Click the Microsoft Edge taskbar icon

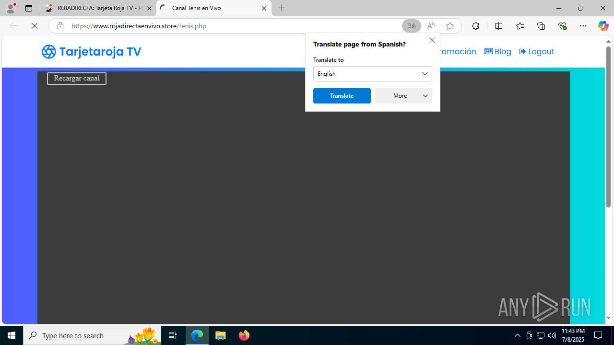coord(197,335)
